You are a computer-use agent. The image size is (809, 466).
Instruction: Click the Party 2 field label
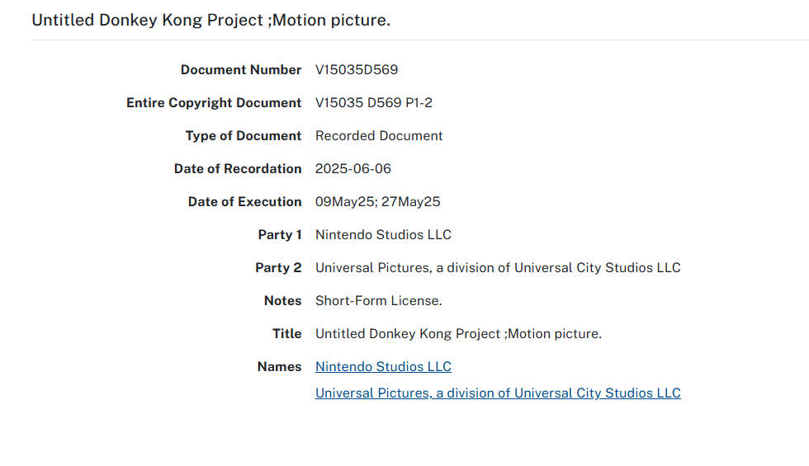click(x=278, y=268)
